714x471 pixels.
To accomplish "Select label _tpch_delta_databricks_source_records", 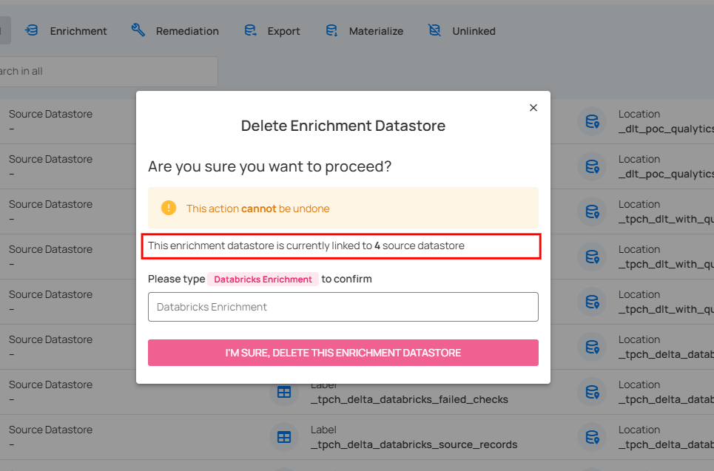I will 414,444.
